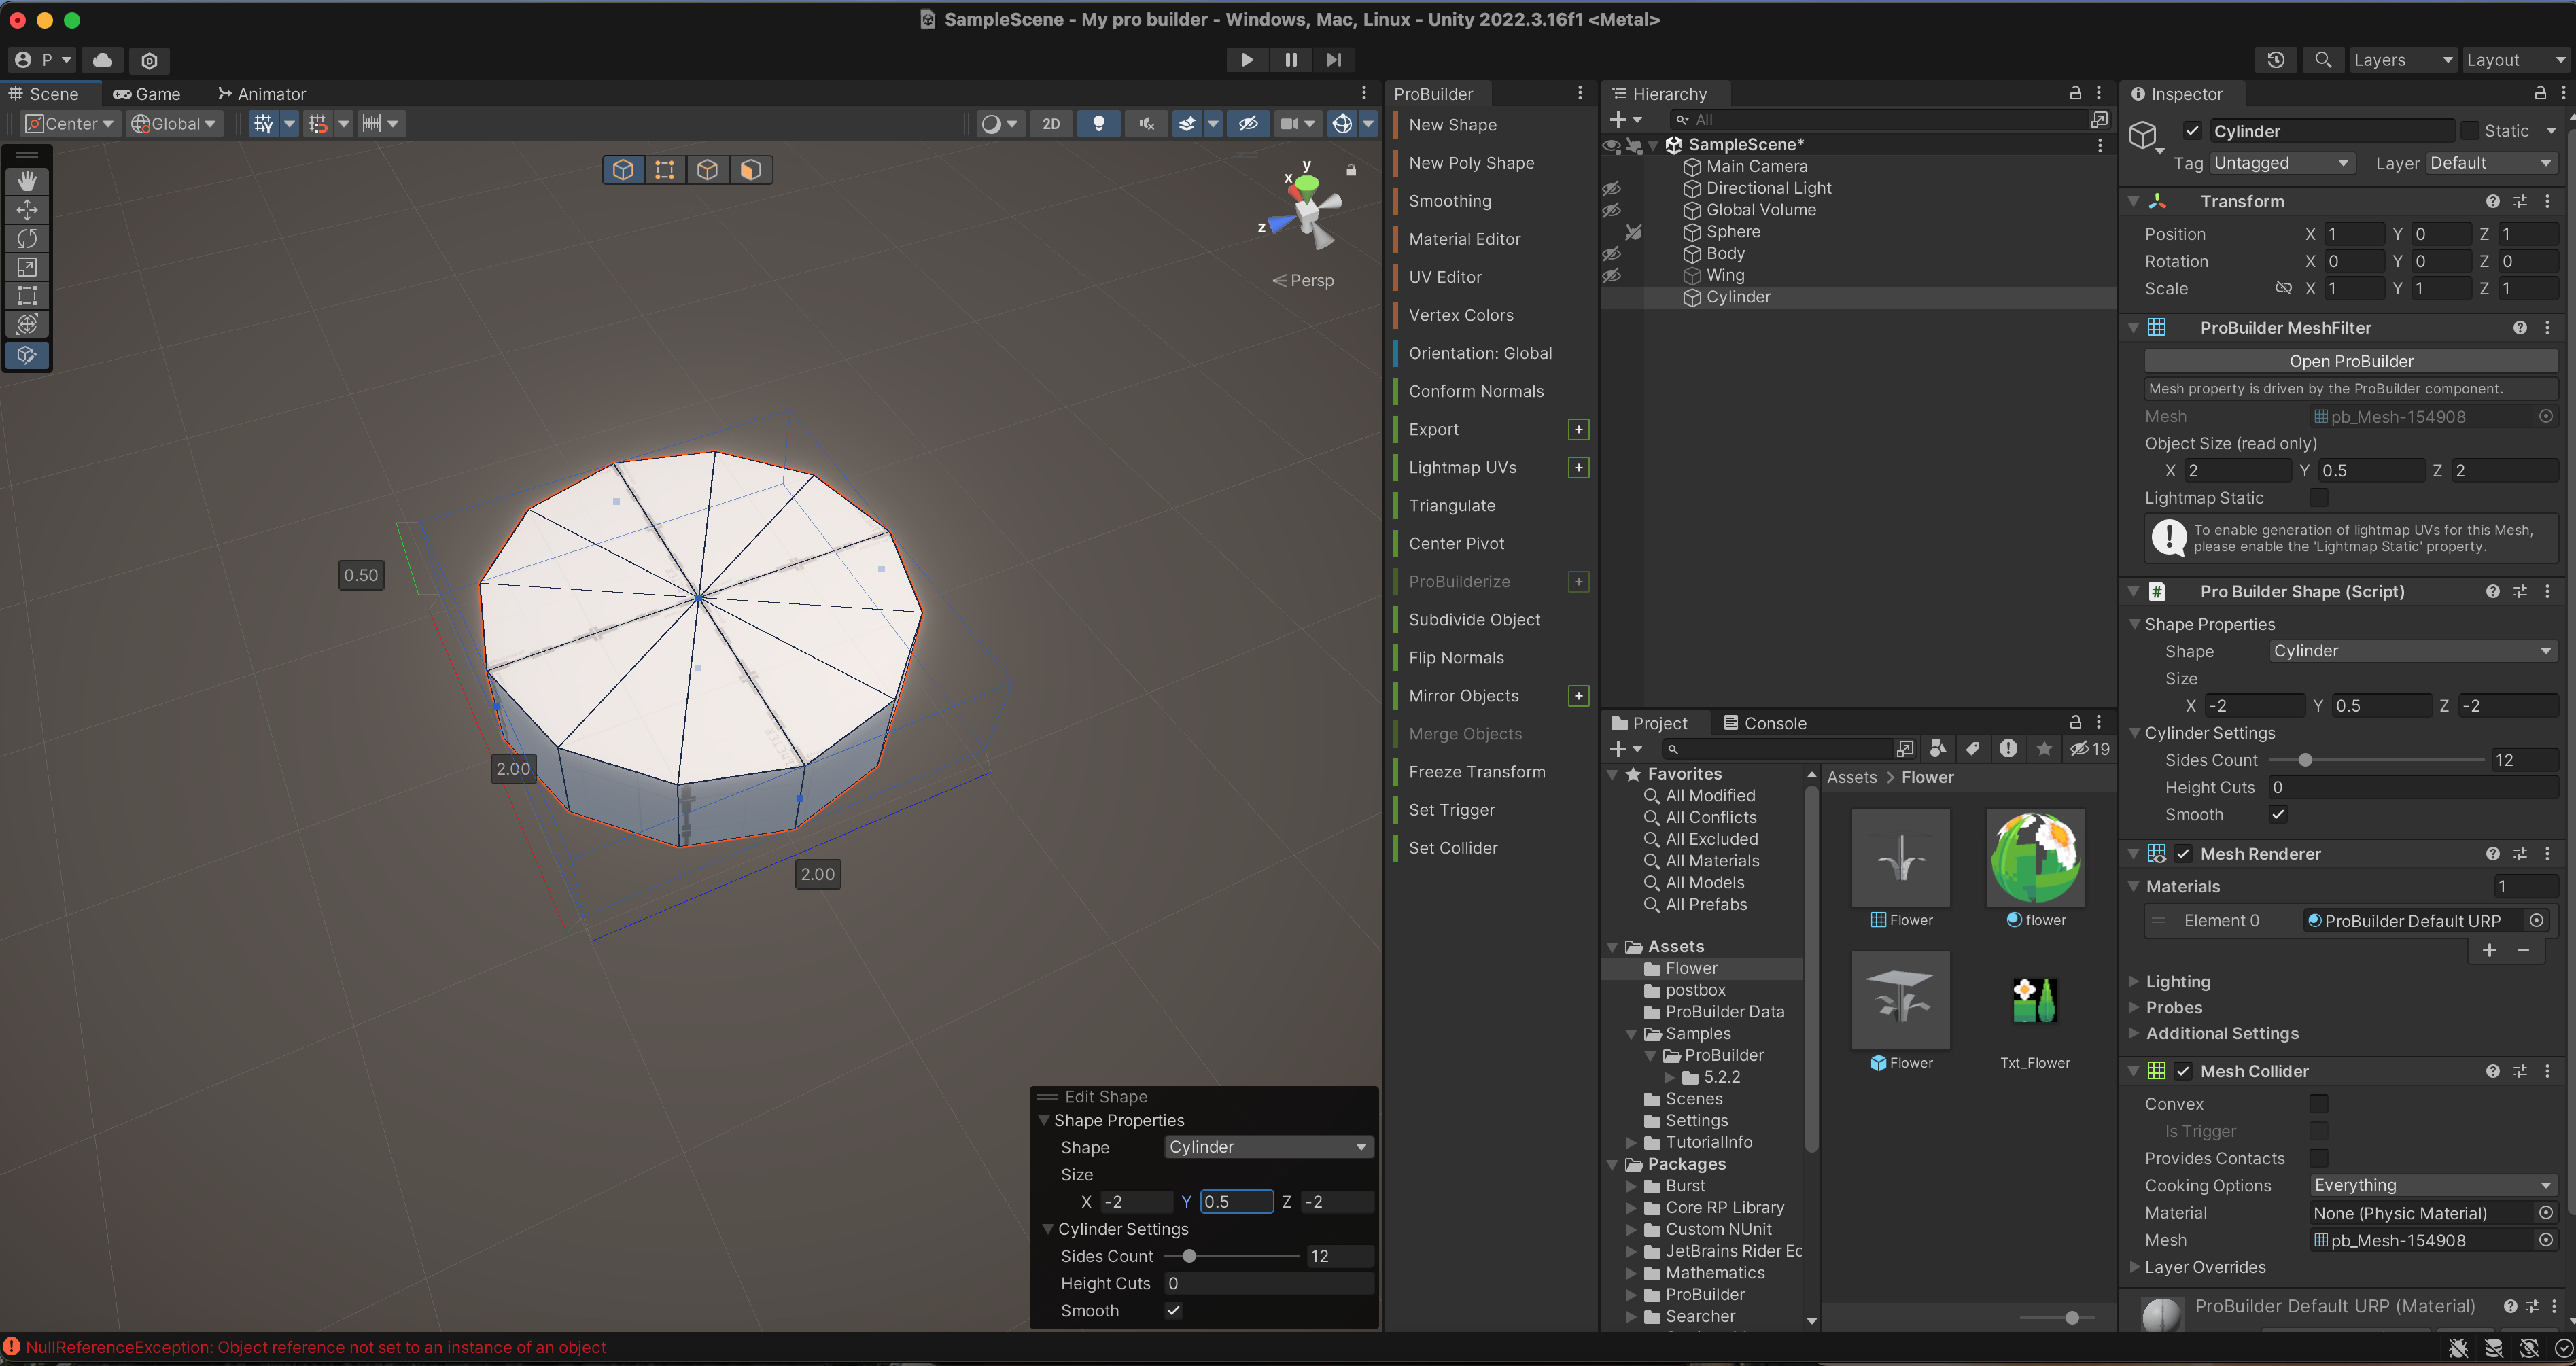This screenshot has width=2576, height=1366.
Task: Select the Scale tool
Action: pos(27,267)
